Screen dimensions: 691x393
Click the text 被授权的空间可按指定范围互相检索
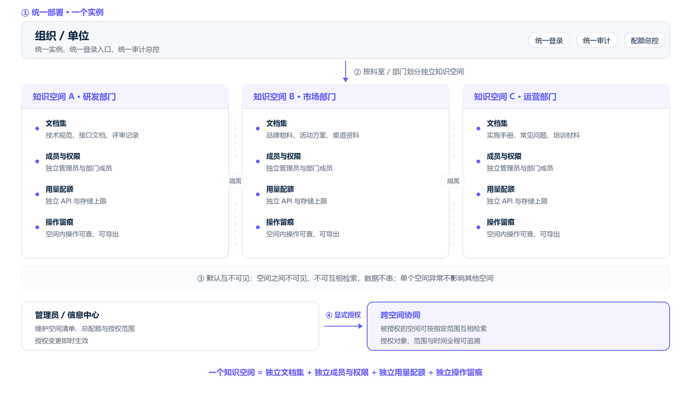click(x=434, y=329)
